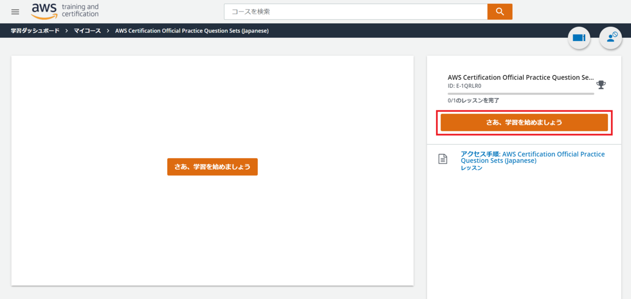Click the course ID E-1QRLR0 text
The width and height of the screenshot is (631, 299).
coord(465,86)
